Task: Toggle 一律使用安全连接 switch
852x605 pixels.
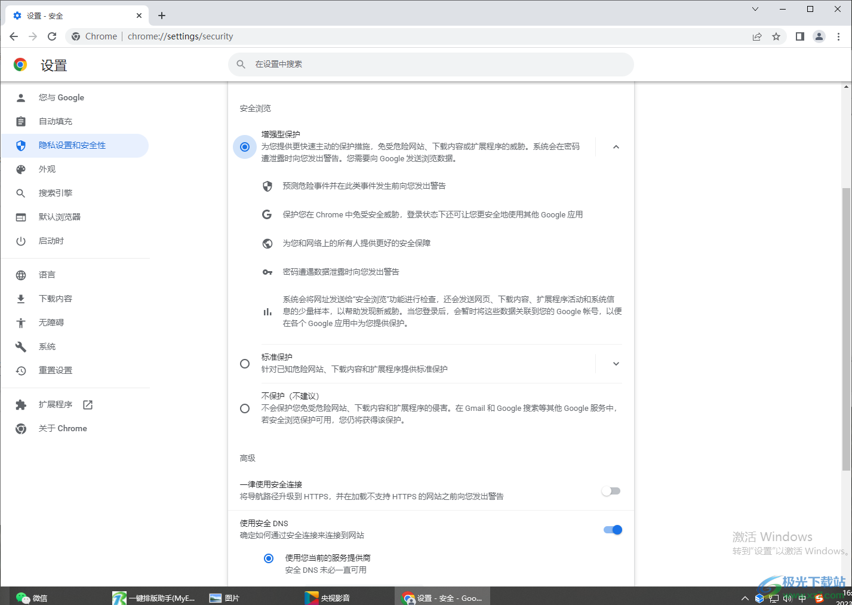Action: click(611, 491)
